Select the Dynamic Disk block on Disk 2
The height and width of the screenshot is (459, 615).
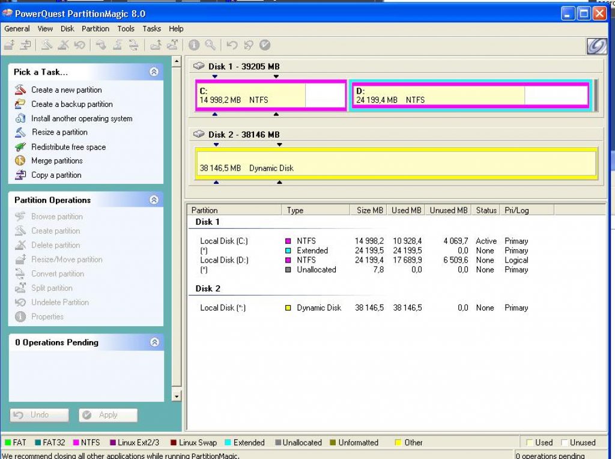(396, 163)
